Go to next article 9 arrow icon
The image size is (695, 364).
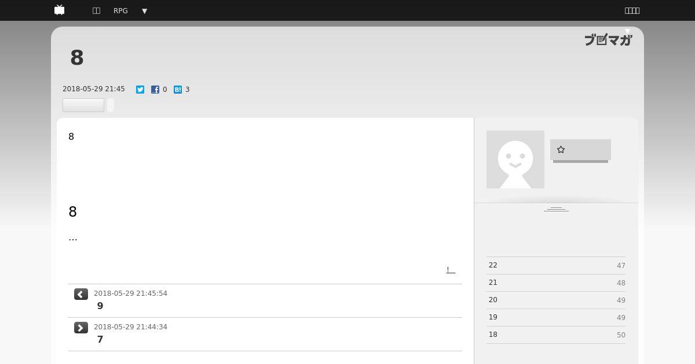pos(81,294)
